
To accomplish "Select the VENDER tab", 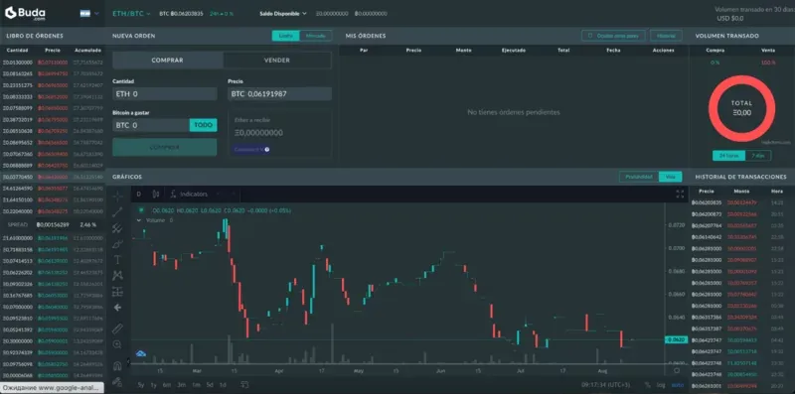I will point(277,60).
